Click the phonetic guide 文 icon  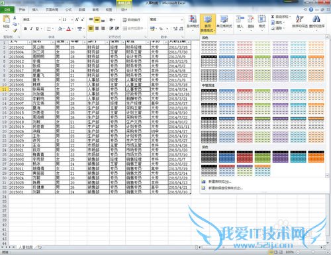coord(79,28)
